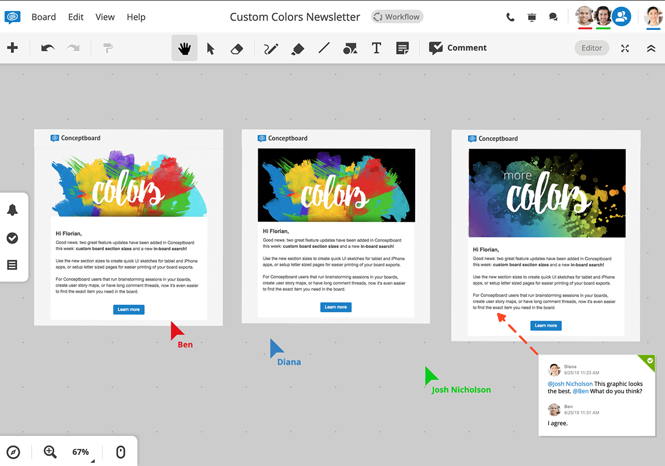The width and height of the screenshot is (665, 466).
Task: Click Learn more in the third newsletter
Action: coord(546,326)
